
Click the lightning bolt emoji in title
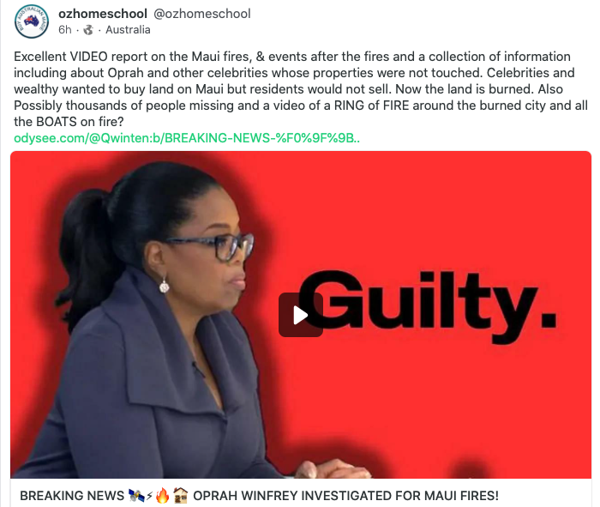click(x=150, y=496)
